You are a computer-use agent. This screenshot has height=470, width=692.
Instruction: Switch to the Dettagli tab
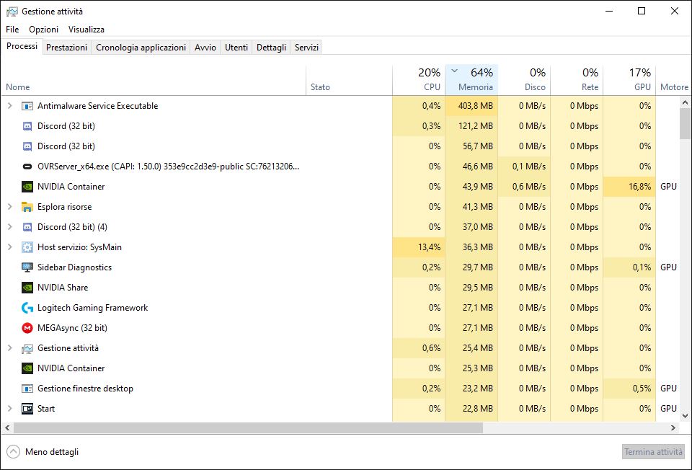coord(272,48)
